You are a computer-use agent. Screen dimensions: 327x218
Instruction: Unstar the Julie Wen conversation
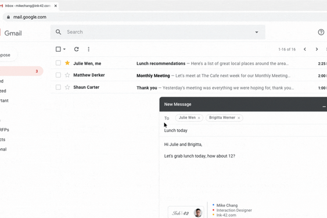(x=67, y=63)
